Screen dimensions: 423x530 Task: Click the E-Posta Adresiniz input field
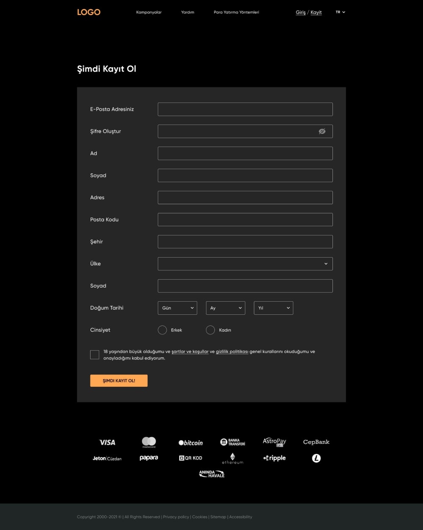245,109
